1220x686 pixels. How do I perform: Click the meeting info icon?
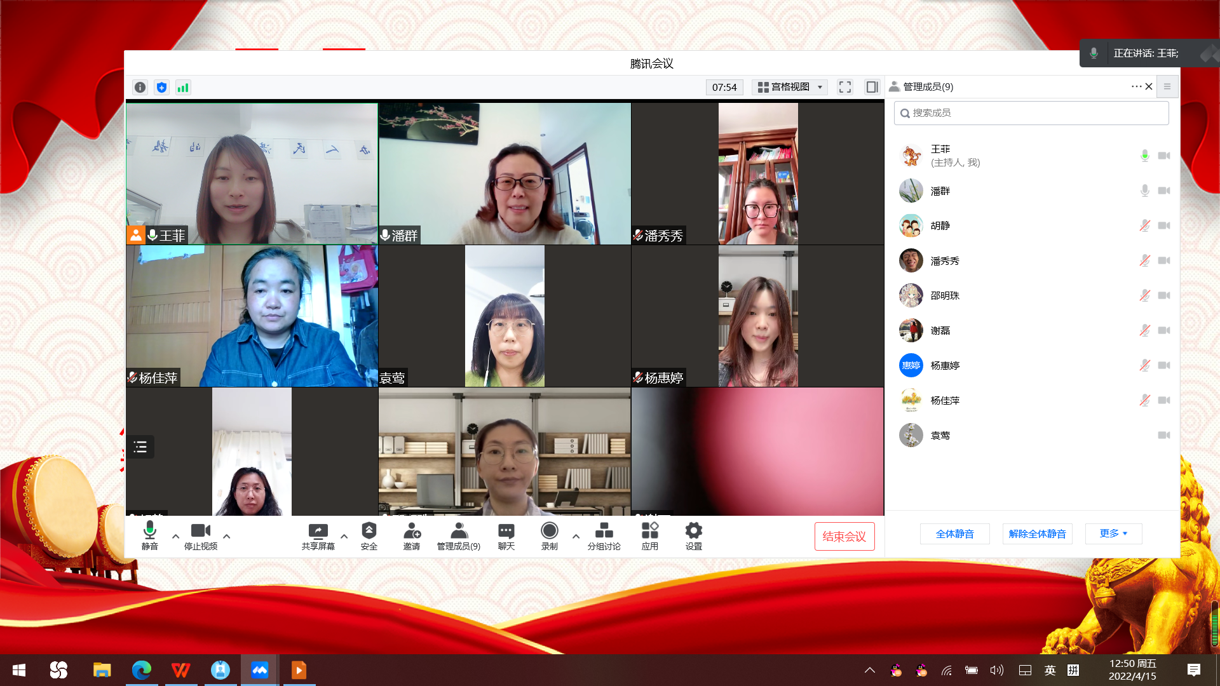140,88
